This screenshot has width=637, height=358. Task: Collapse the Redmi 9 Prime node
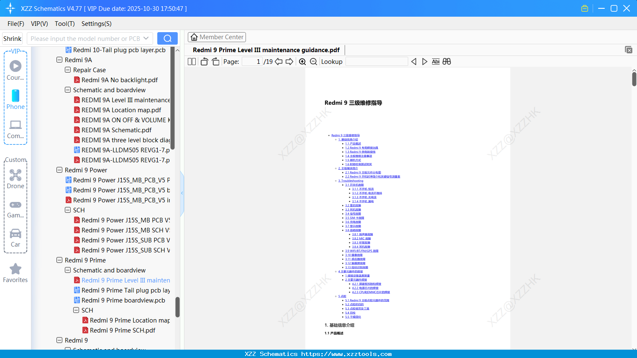point(59,260)
